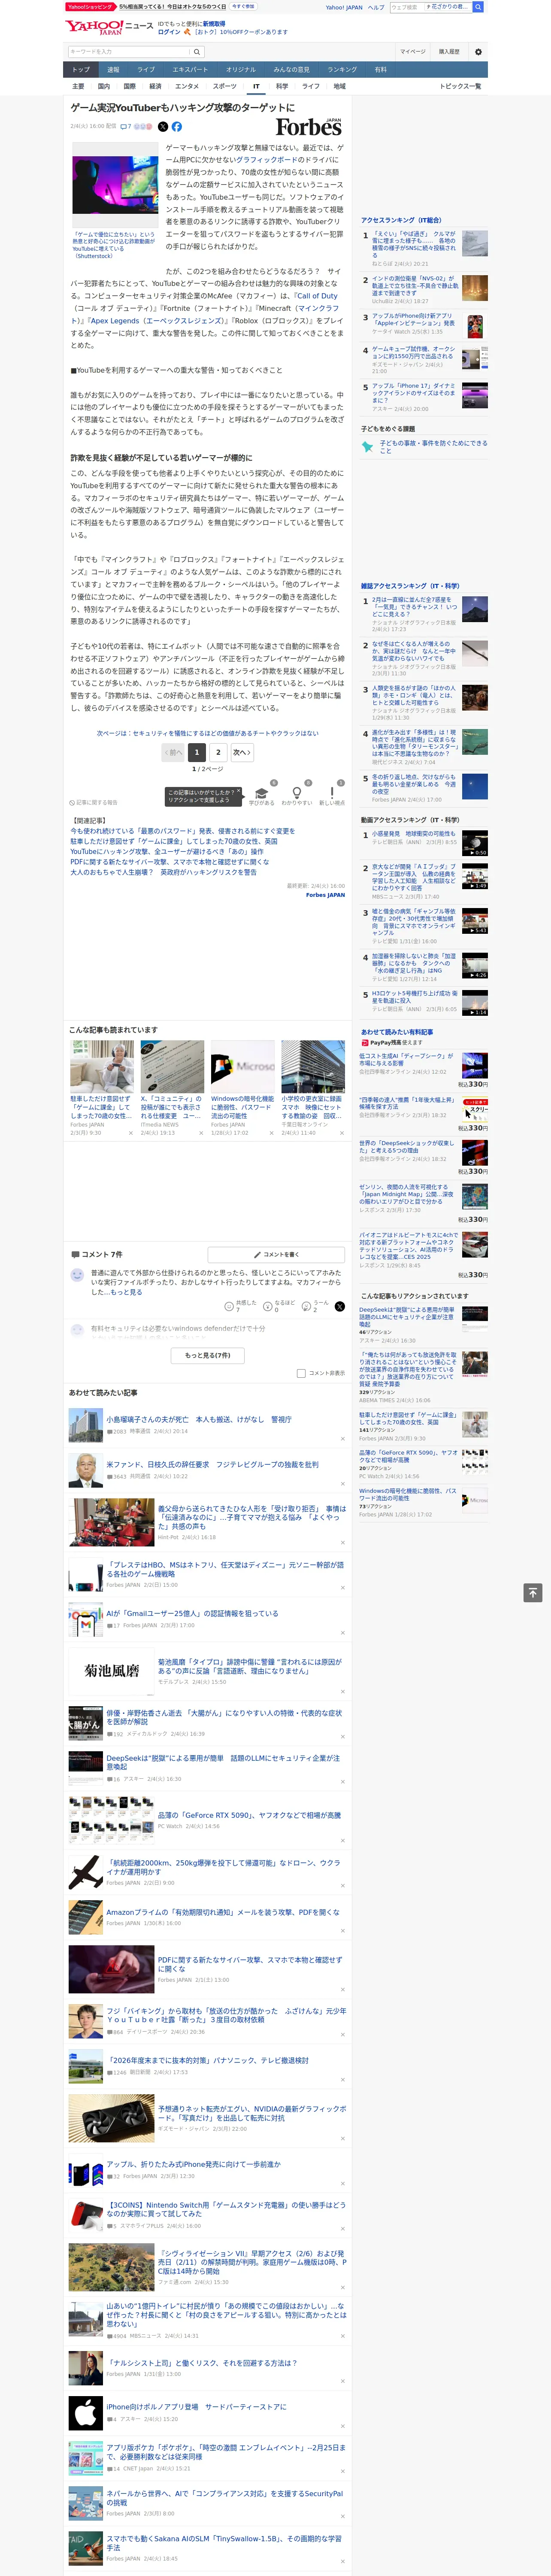Click the マイページ link
Screen dimensions: 551x2576
tap(412, 51)
